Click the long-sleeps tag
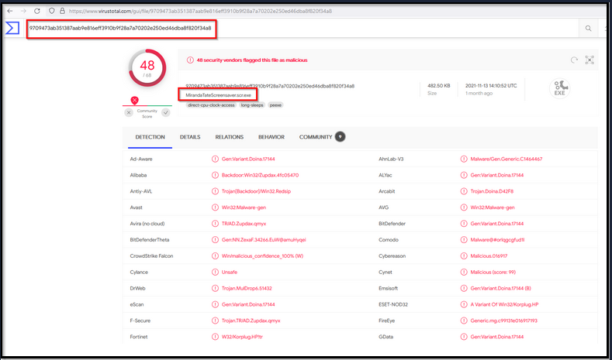This screenshot has height=360, width=612. click(252, 105)
